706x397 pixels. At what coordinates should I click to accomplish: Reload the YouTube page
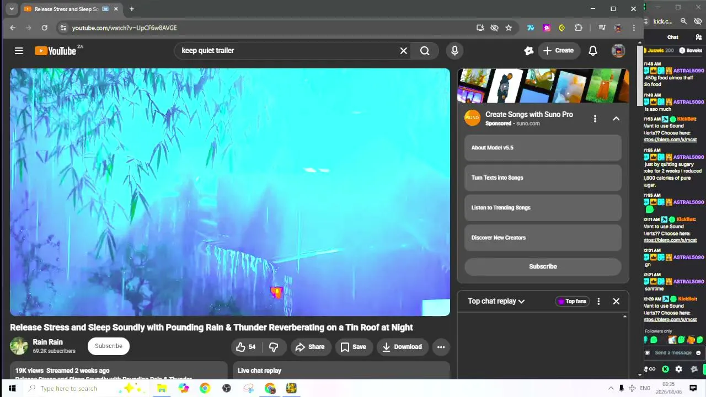click(x=44, y=28)
